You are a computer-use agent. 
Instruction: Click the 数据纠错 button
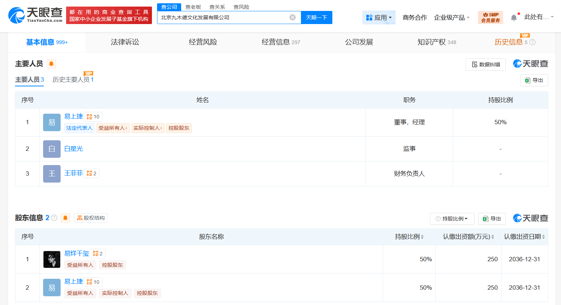pyautogui.click(x=486, y=64)
